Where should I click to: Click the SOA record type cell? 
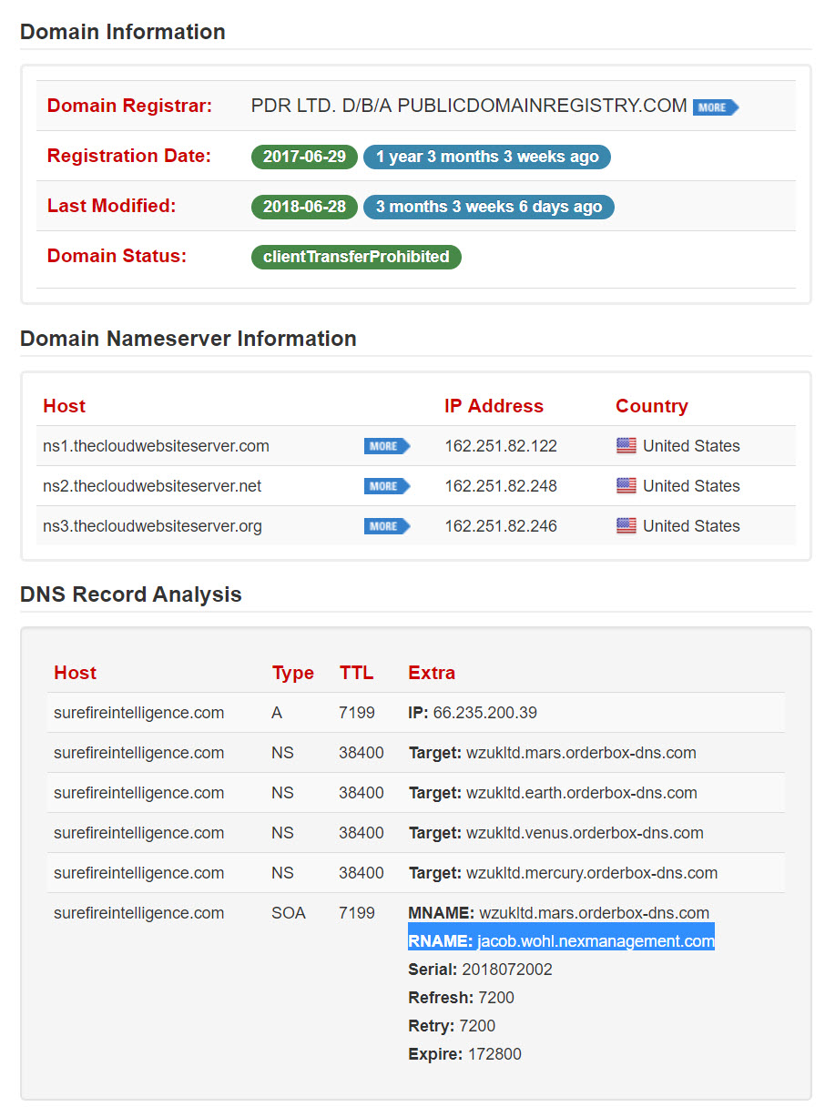tap(289, 913)
